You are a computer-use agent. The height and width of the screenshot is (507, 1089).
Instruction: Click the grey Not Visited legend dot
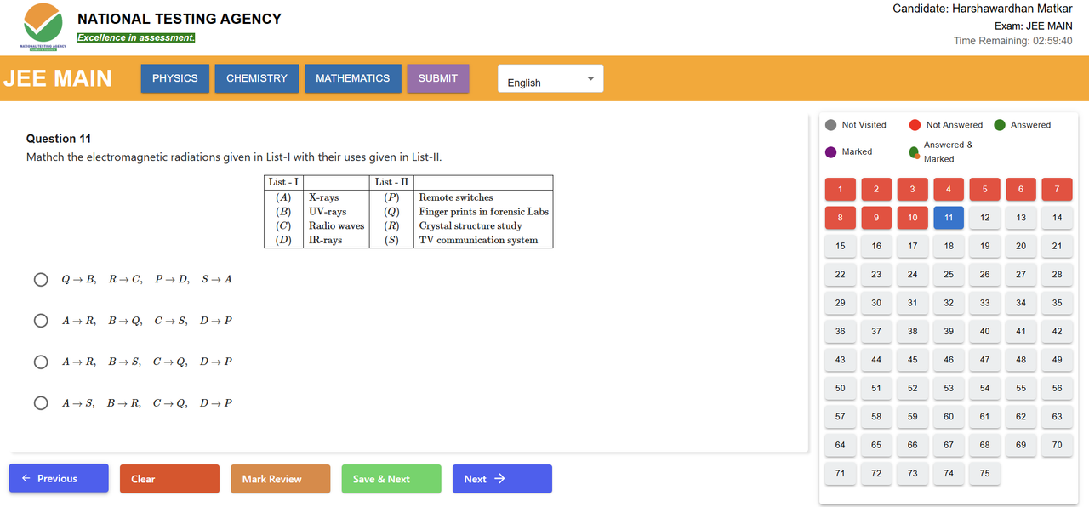pyautogui.click(x=831, y=125)
